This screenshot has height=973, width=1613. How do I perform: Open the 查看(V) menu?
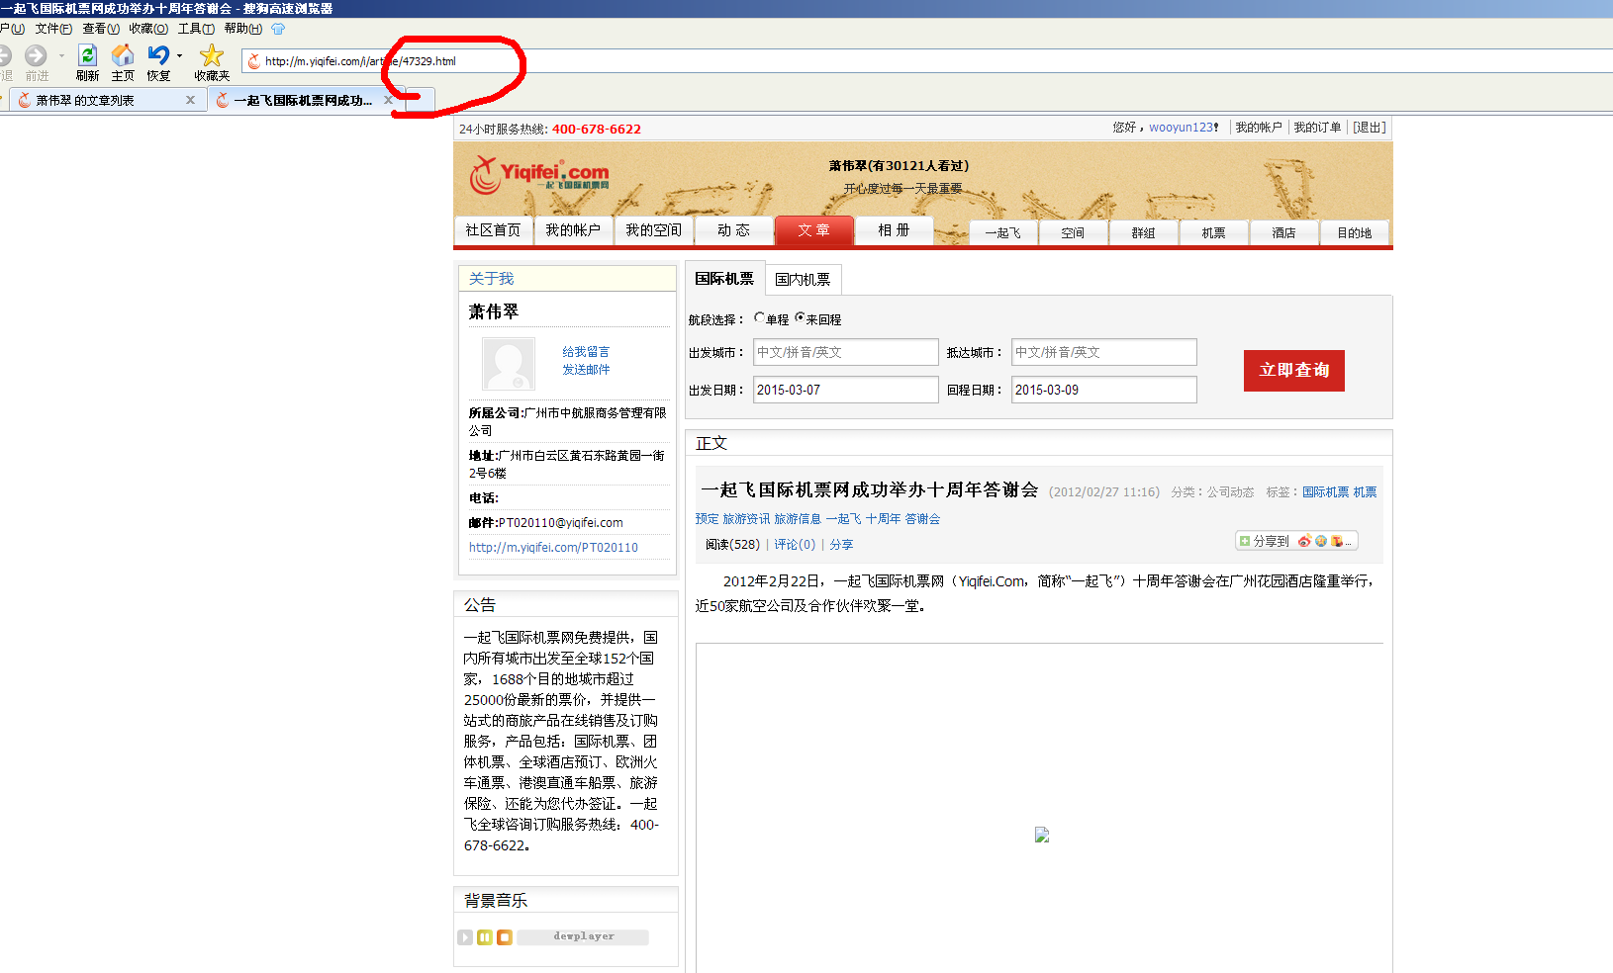(x=101, y=29)
